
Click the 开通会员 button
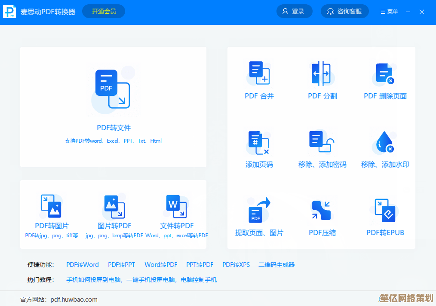(x=104, y=12)
